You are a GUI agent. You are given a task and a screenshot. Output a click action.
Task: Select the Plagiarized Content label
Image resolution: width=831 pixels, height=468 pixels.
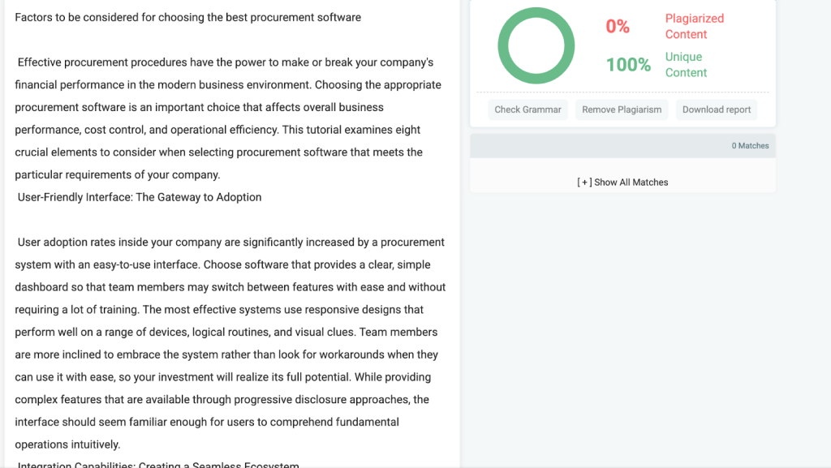tap(694, 26)
